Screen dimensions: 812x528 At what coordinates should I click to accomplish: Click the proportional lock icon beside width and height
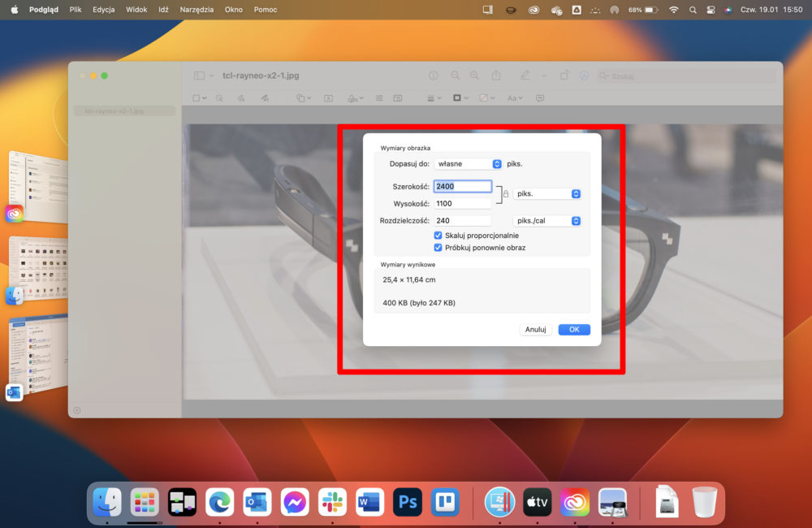[506, 194]
